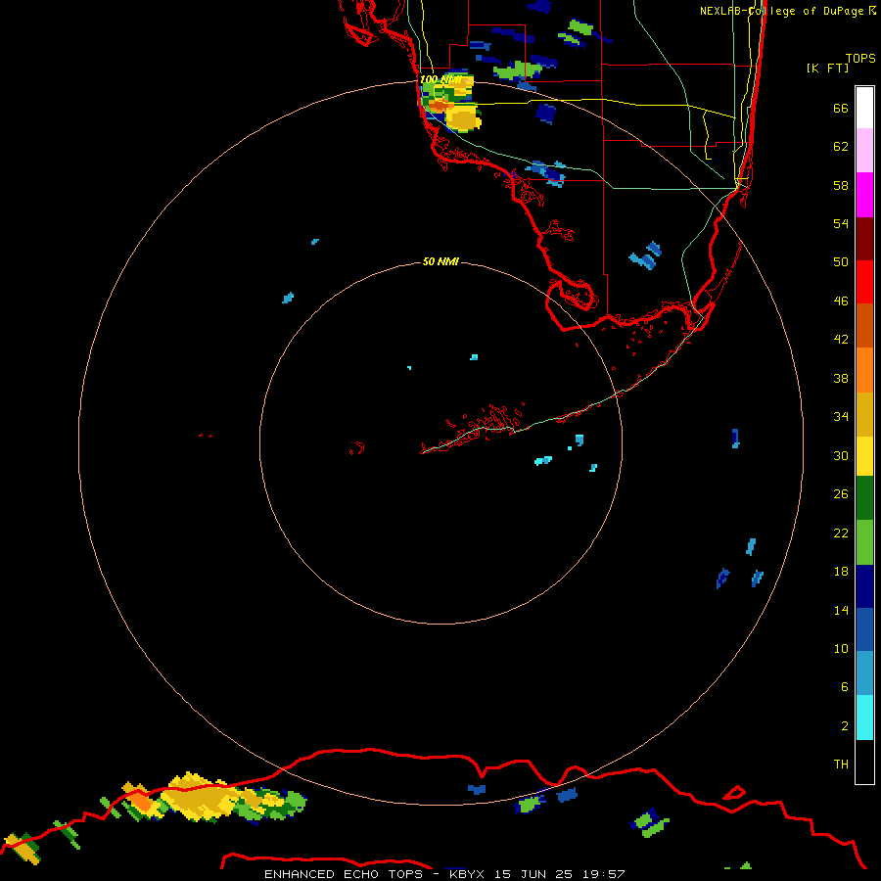Click the 6 legend value
The image size is (881, 881).
pos(845,687)
